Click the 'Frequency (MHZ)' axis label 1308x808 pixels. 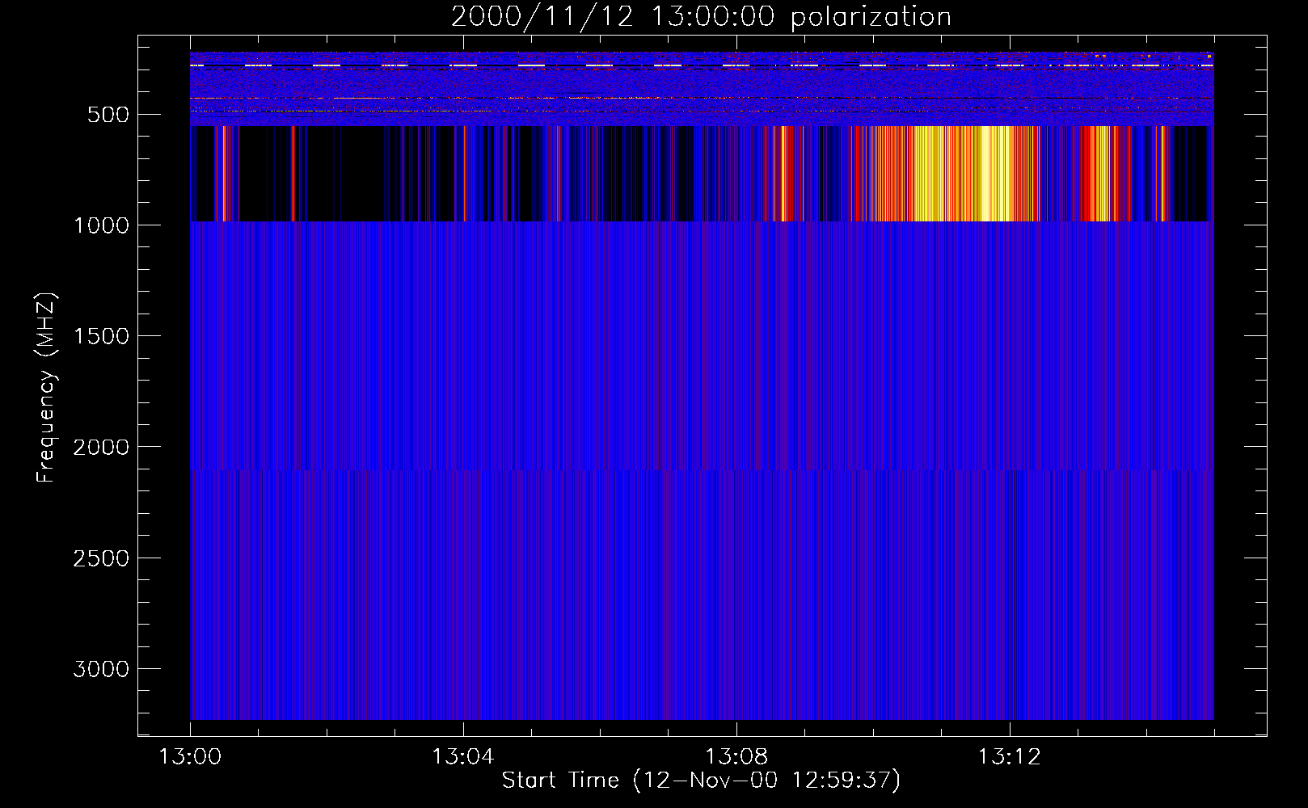click(x=47, y=388)
